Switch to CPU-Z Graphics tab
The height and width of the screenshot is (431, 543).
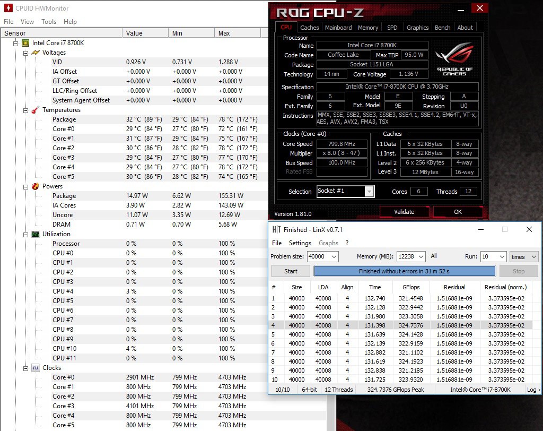417,28
